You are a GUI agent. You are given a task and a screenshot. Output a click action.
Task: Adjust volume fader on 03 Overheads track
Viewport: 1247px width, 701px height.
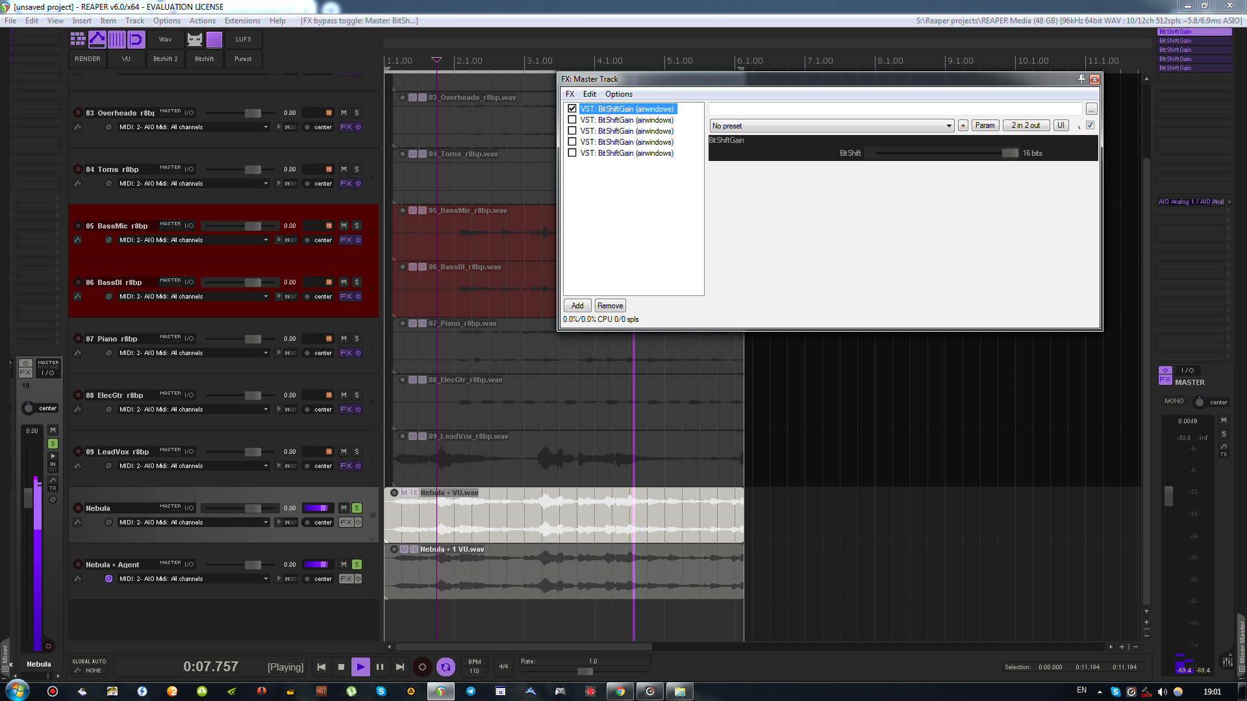253,113
